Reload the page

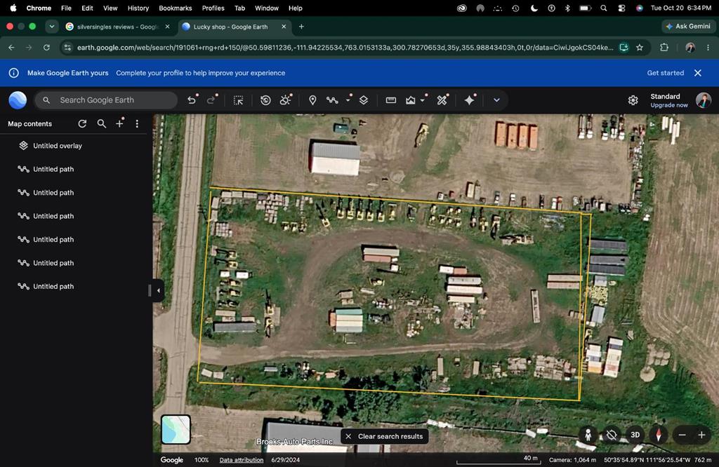pyautogui.click(x=46, y=48)
